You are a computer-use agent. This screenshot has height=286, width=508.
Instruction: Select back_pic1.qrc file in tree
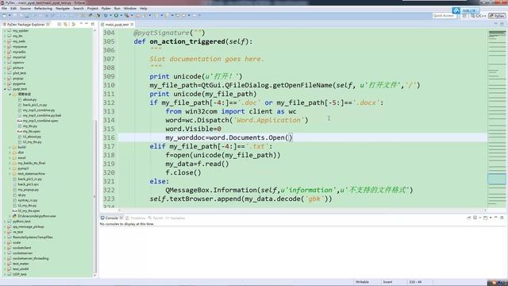[x=29, y=184]
